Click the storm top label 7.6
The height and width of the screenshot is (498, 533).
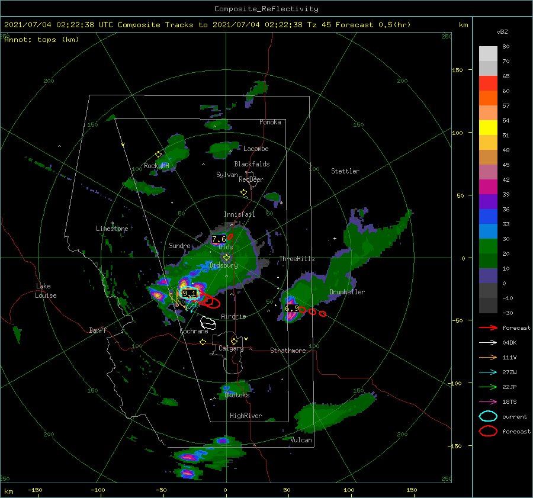pyautogui.click(x=219, y=239)
